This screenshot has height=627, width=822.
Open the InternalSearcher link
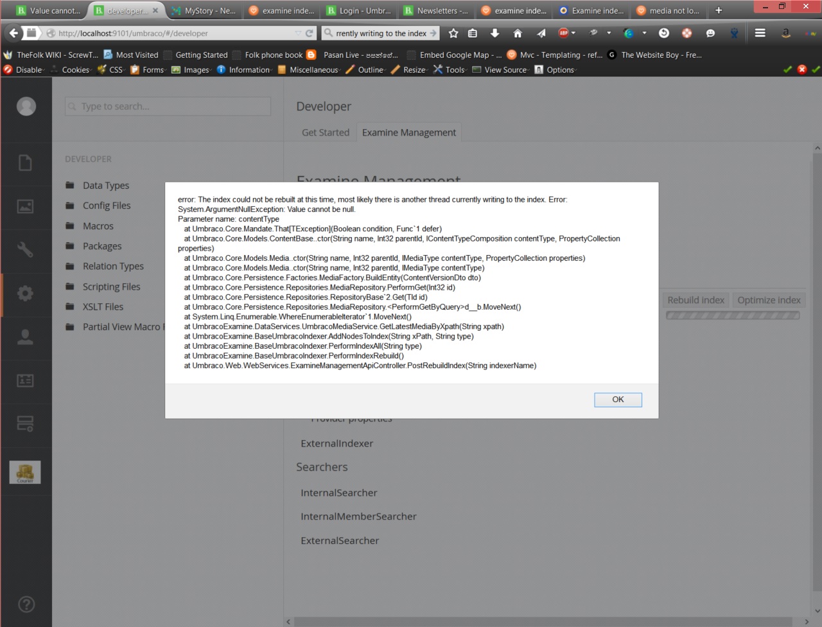tap(338, 493)
